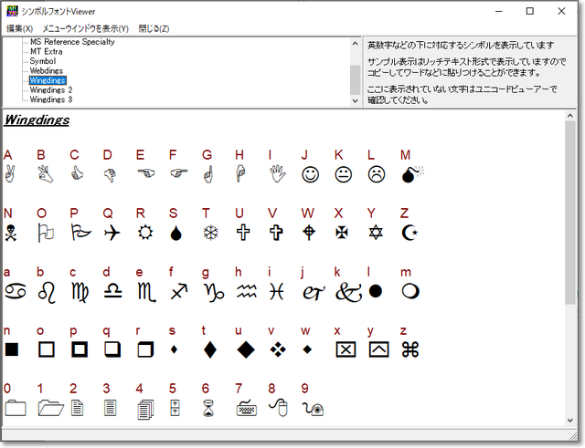The width and height of the screenshot is (585, 448).
Task: Click the smiley face symbol under J
Action: 311,173
